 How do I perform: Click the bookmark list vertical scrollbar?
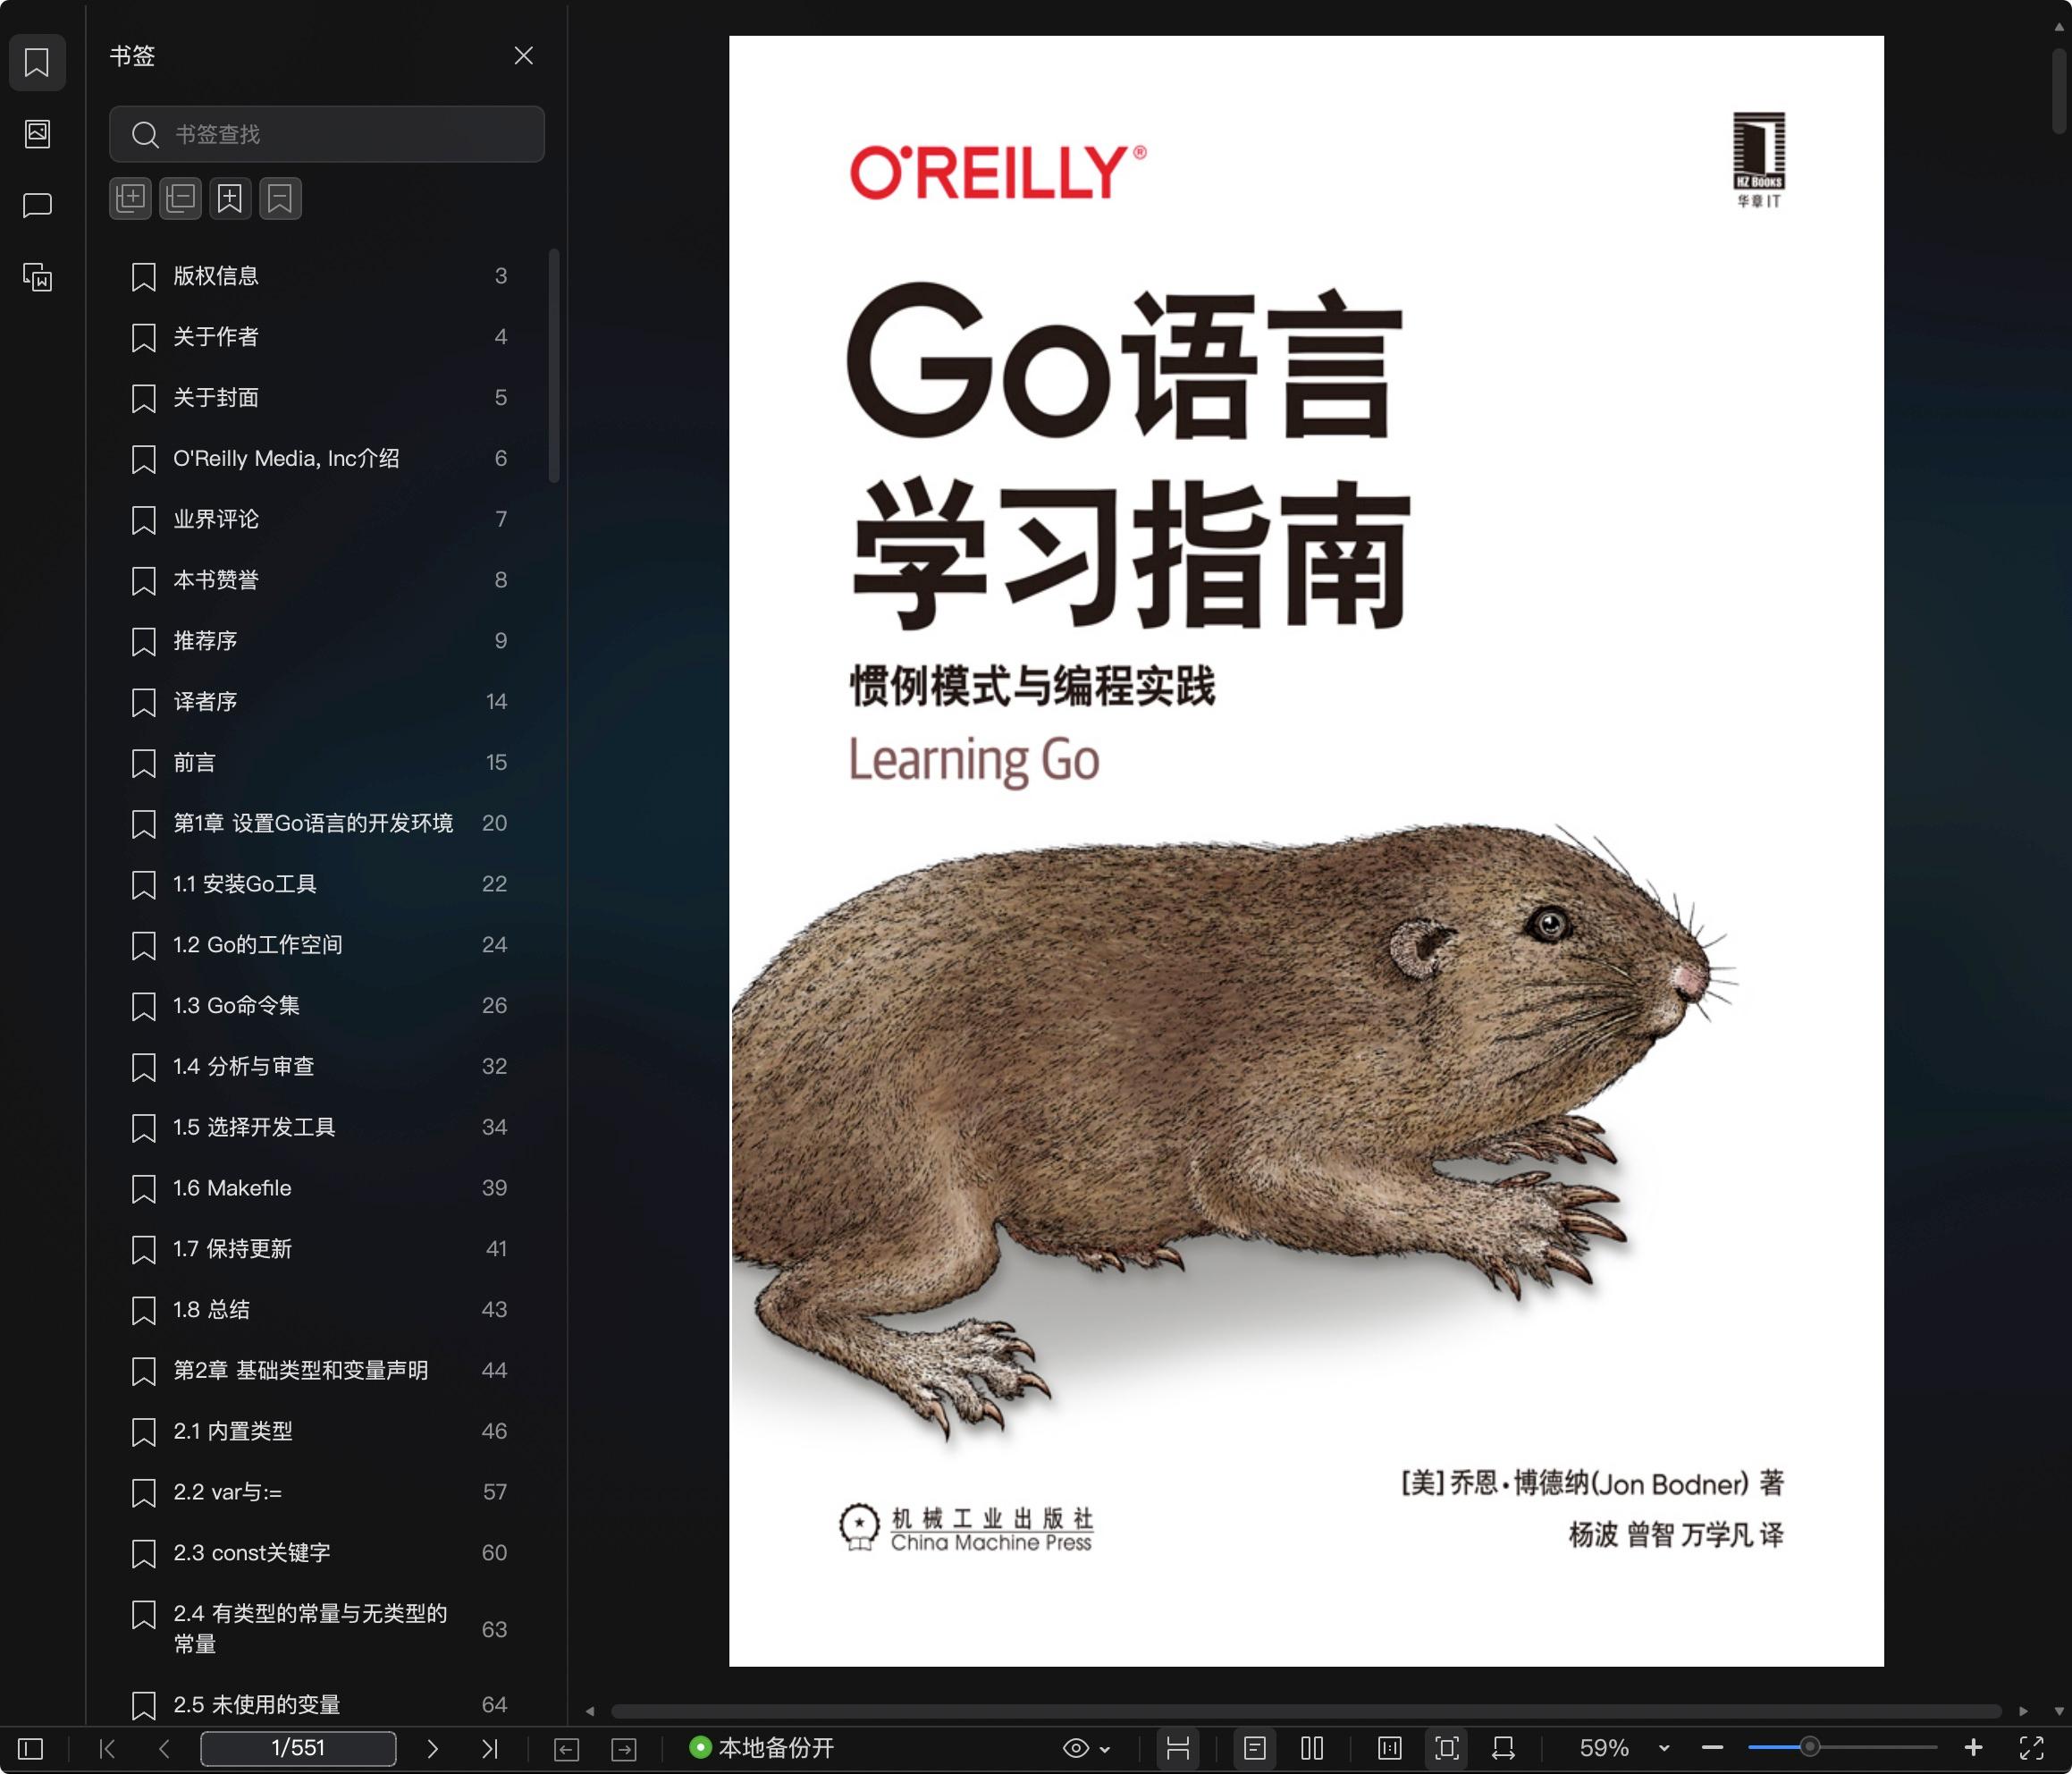(554, 367)
